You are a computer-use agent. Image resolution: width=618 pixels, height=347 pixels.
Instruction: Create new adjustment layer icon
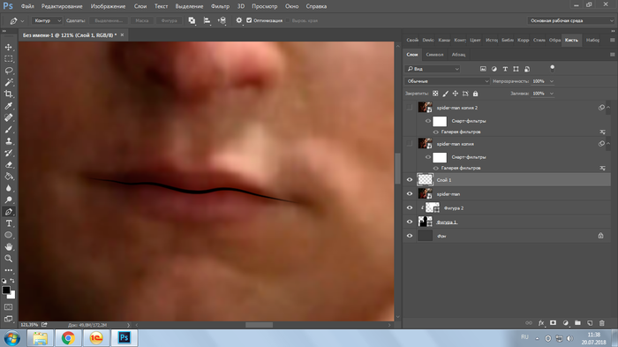(566, 323)
